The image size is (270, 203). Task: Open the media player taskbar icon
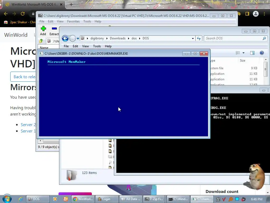(x=55, y=199)
